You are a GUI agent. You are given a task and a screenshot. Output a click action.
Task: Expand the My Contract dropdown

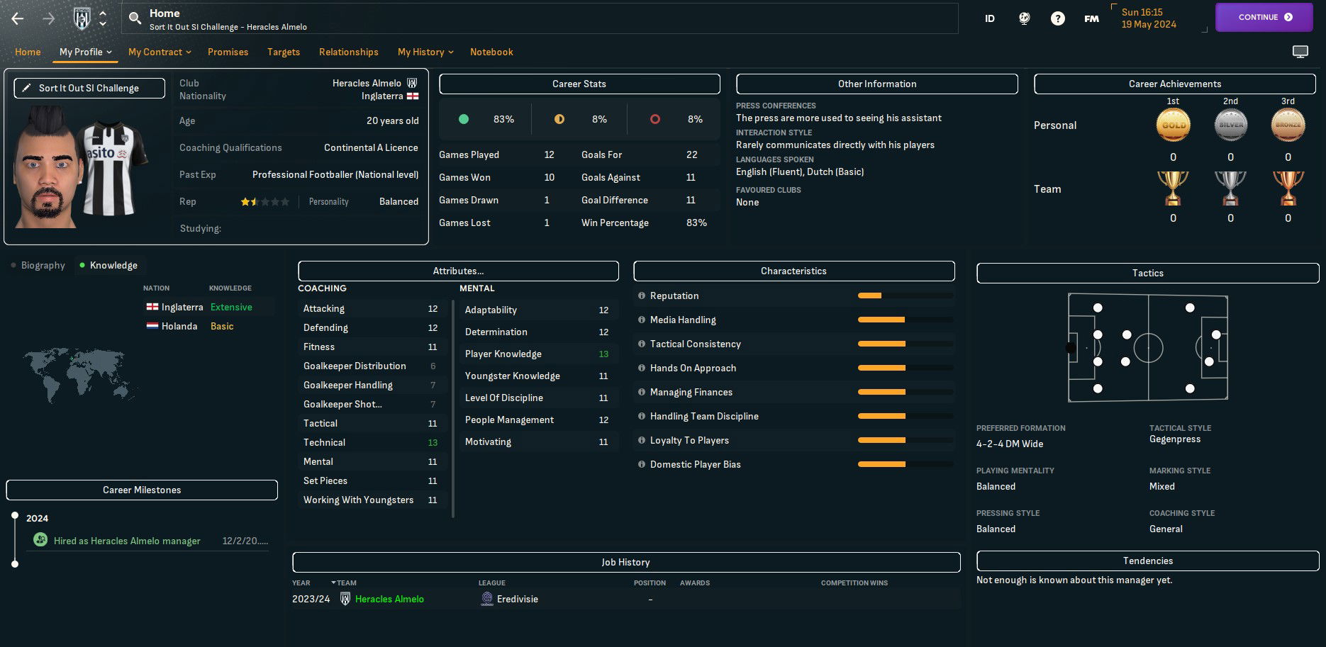coord(160,52)
